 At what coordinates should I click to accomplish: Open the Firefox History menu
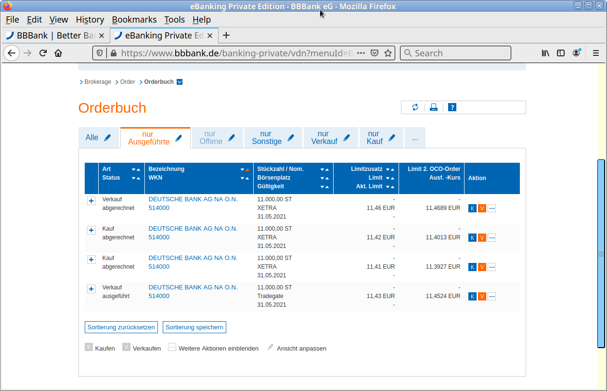[x=90, y=20]
